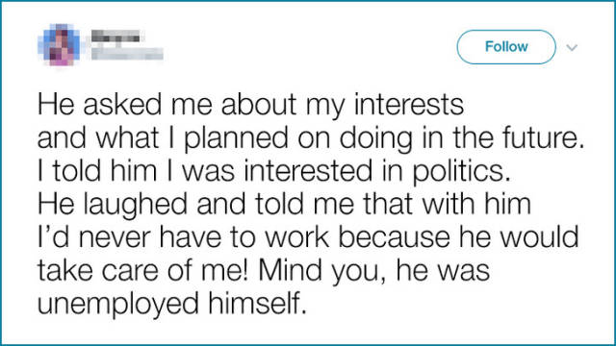This screenshot has width=616, height=346.
Task: Click the line "He asked me about my interests"
Action: click(x=250, y=105)
